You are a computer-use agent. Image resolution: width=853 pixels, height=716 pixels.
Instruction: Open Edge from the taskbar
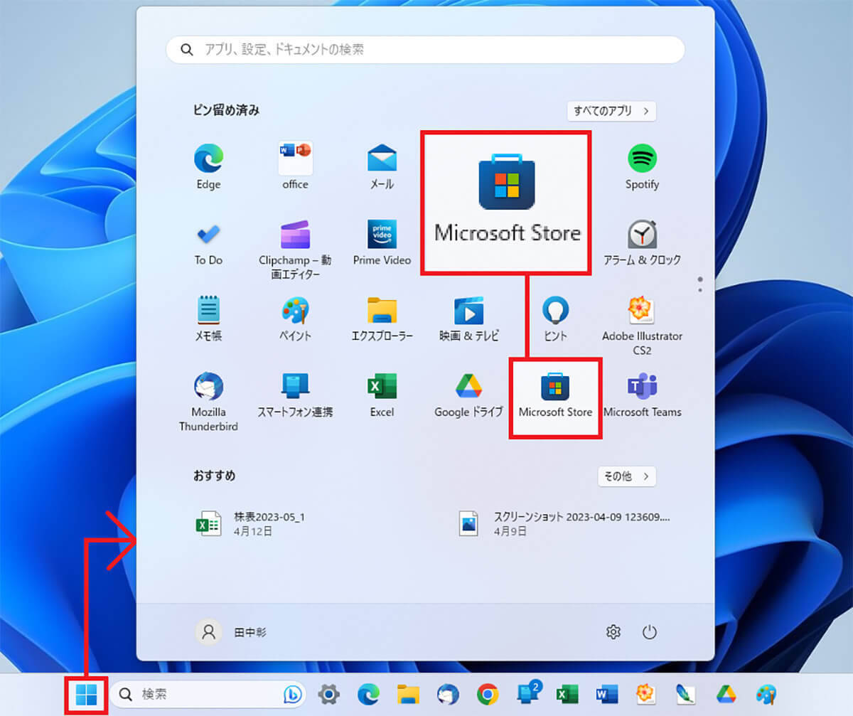coord(368,694)
